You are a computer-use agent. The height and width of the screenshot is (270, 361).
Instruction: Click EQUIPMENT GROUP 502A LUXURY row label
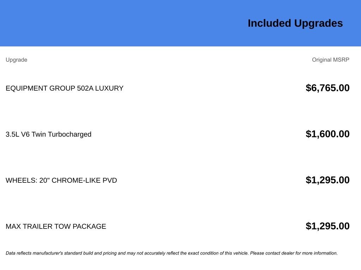pos(65,88)
